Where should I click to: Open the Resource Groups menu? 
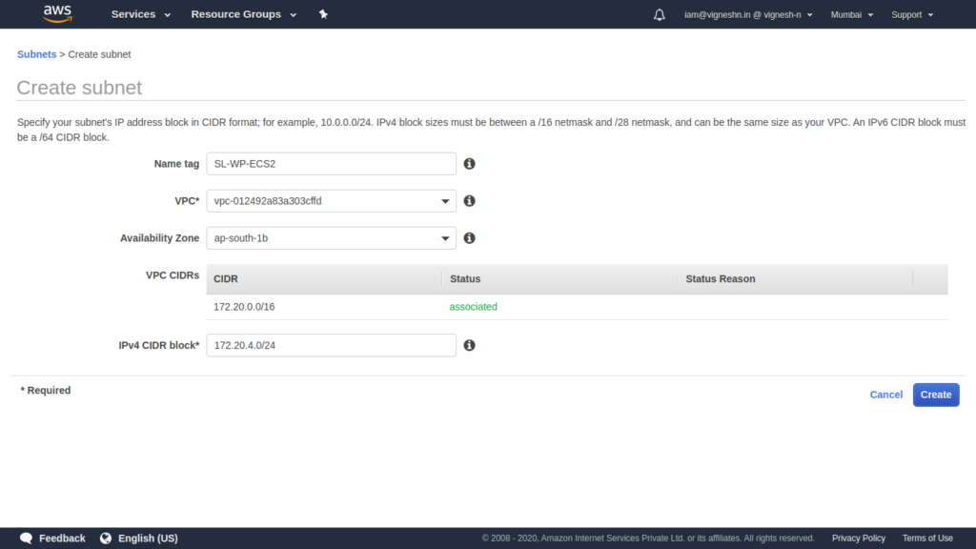(243, 14)
